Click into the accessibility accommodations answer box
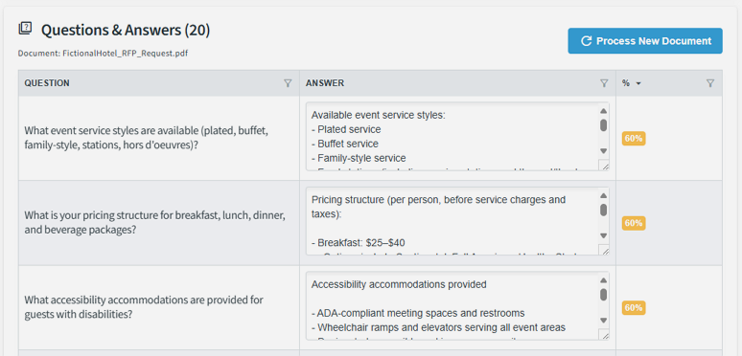 [452, 305]
